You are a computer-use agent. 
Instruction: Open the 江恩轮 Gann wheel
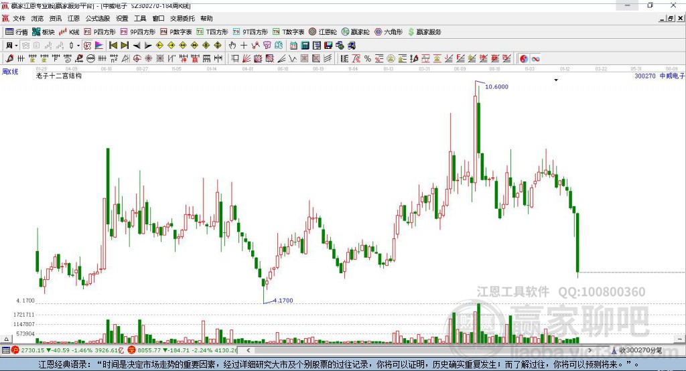[x=323, y=32]
